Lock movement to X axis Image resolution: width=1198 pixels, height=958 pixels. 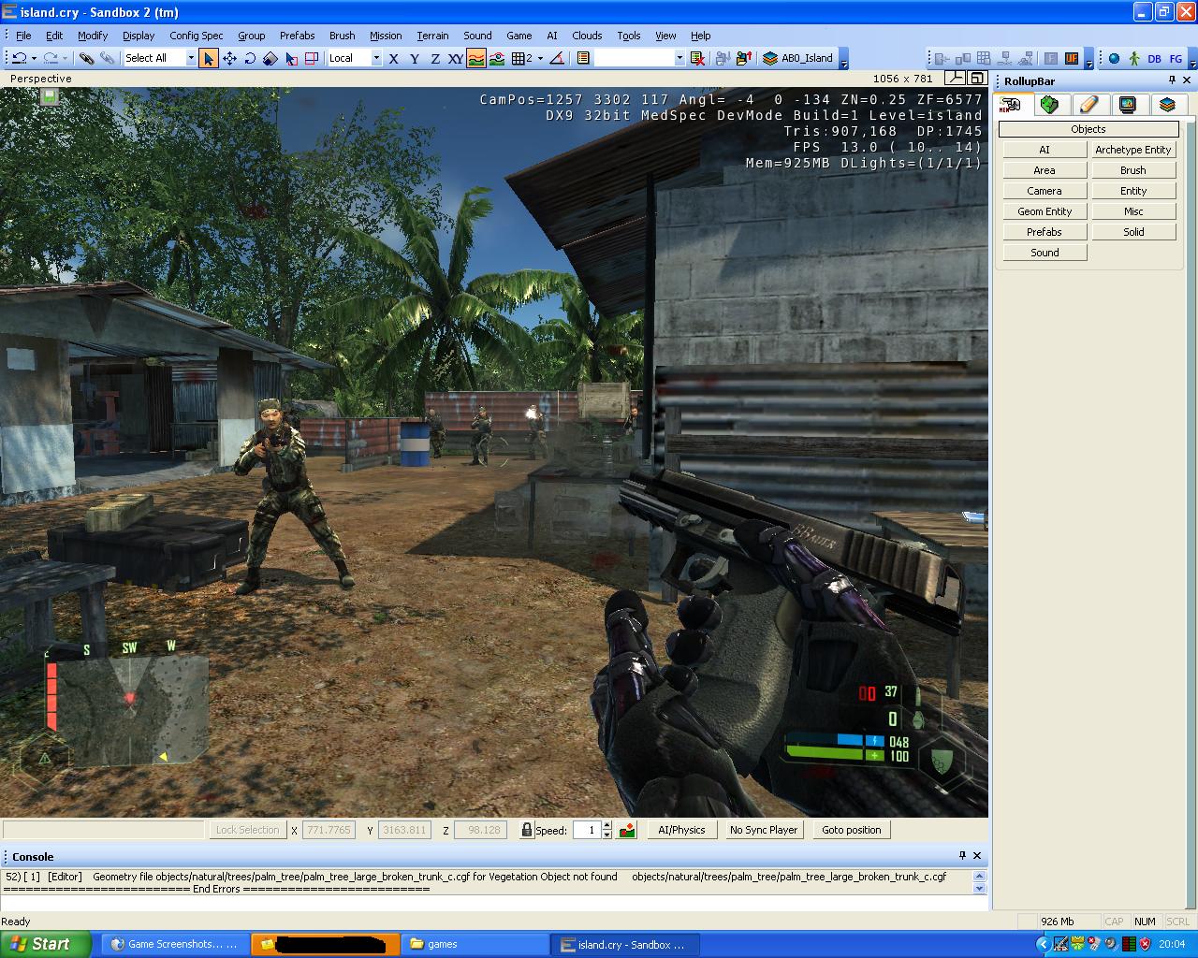click(x=393, y=58)
